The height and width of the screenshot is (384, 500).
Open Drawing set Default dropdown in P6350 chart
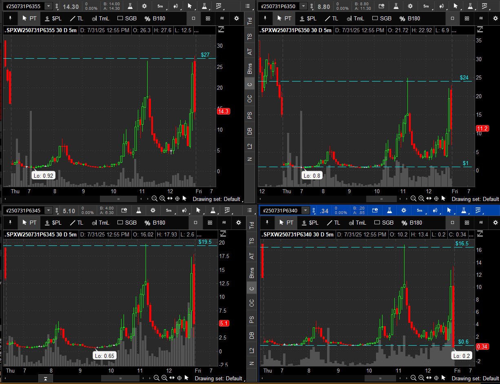click(x=475, y=199)
